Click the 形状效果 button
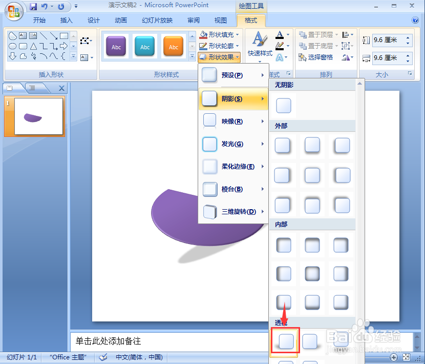425x364 pixels. tap(219, 57)
